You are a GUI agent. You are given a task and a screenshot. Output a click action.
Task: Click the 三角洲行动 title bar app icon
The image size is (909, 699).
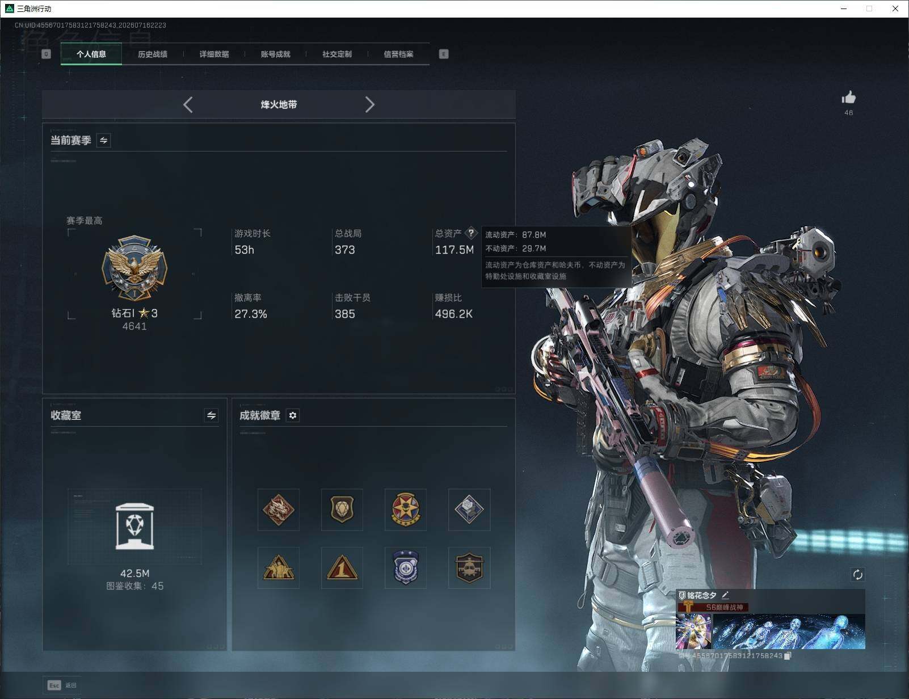9,9
